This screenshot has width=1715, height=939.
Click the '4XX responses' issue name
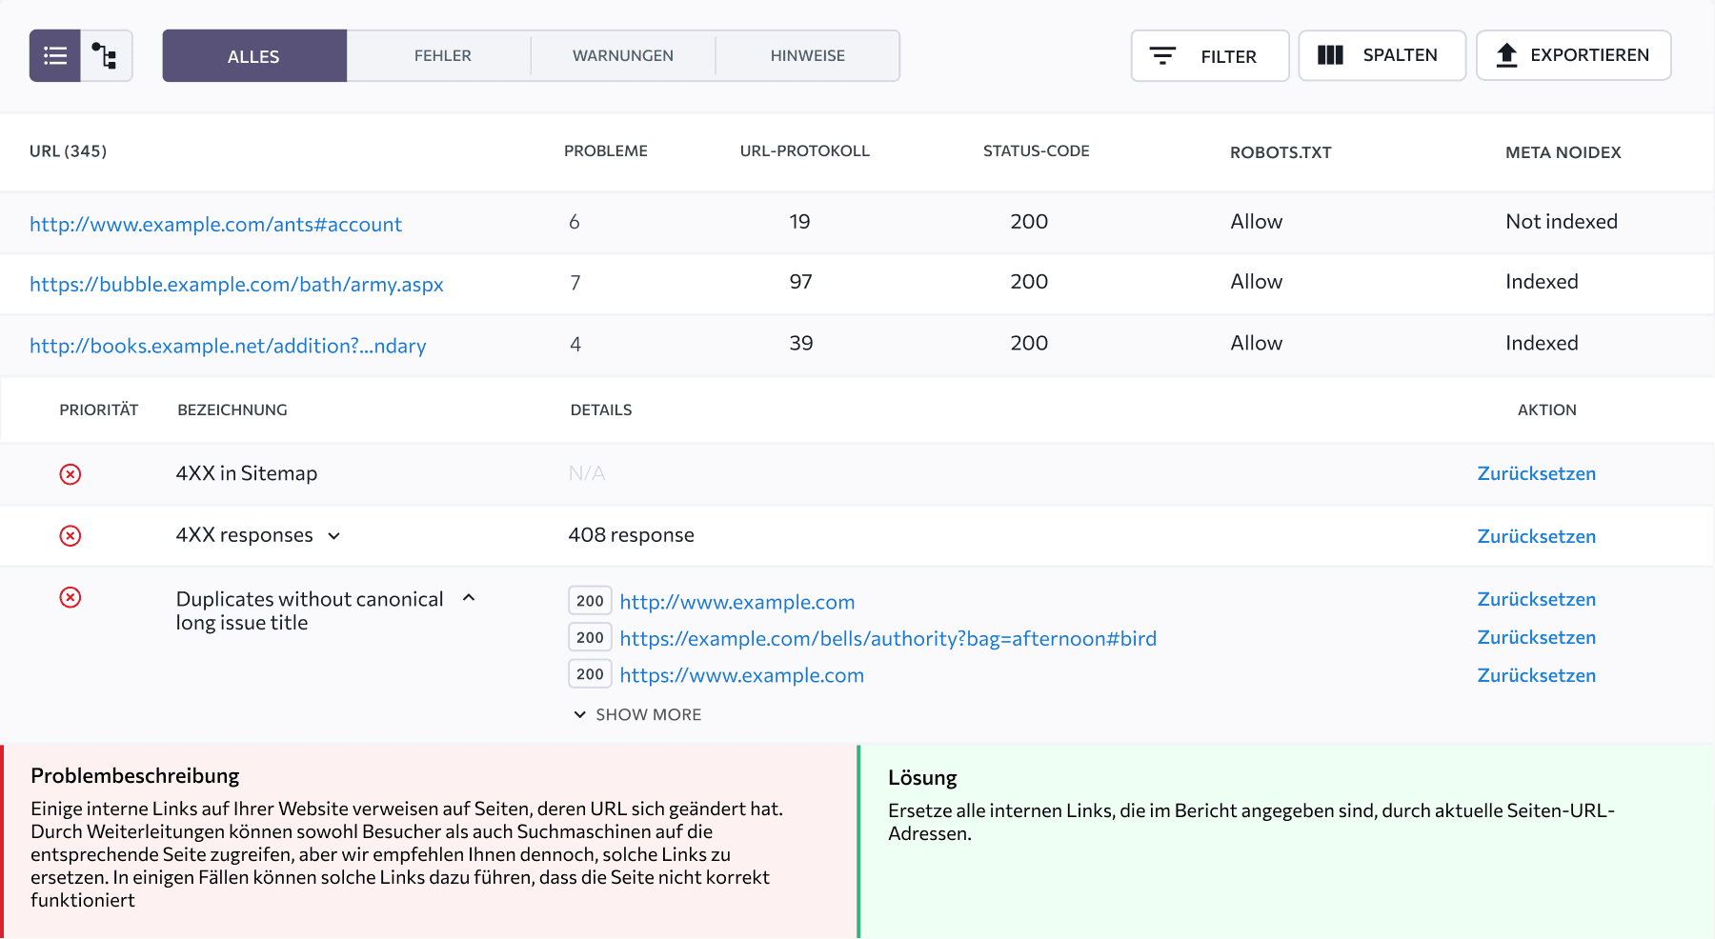click(244, 535)
